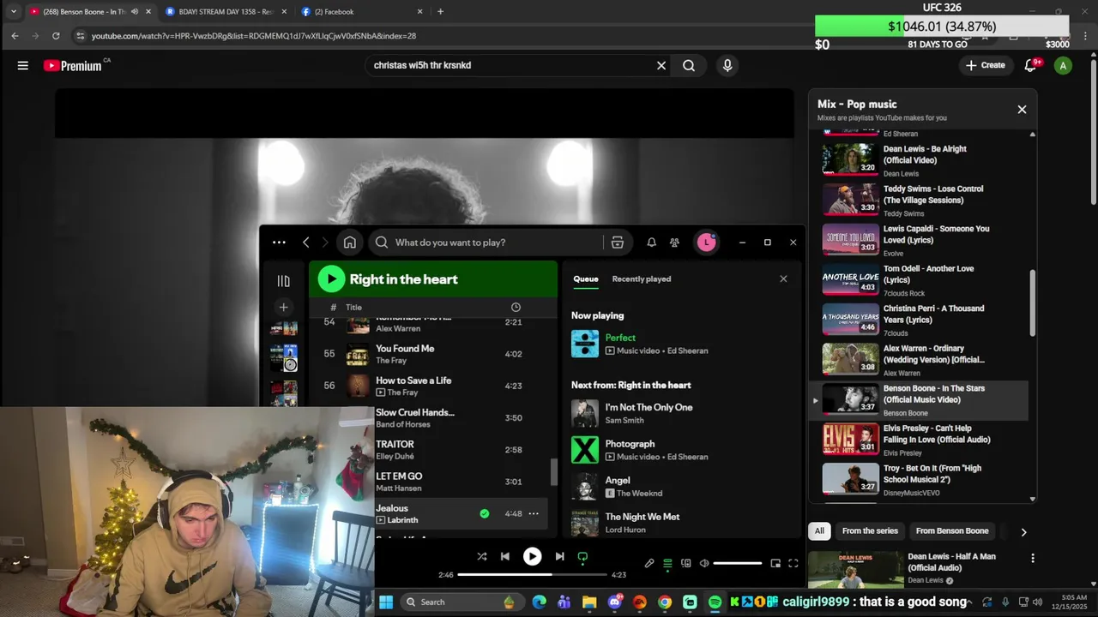The height and width of the screenshot is (617, 1098).
Task: Go back in Spotify navigation
Action: [x=306, y=243]
